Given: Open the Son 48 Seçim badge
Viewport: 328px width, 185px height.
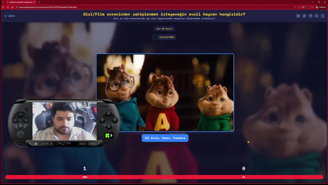Looking at the screenshot, I should pos(164,29).
